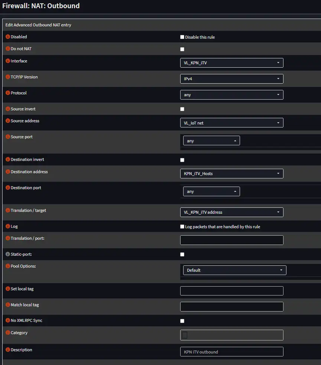Enable the Do not NAT checkbox
This screenshot has height=365, width=321.
182,49
